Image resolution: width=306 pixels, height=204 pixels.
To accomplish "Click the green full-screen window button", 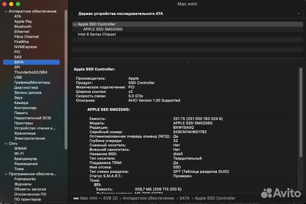I will (18, 4).
